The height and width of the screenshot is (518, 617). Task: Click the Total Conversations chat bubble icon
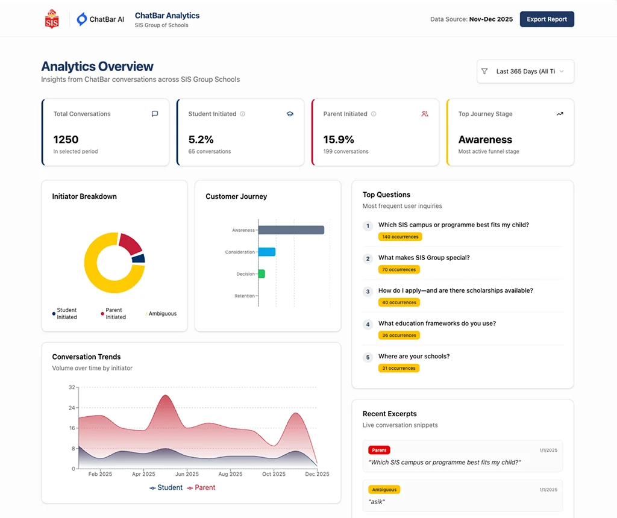click(155, 114)
